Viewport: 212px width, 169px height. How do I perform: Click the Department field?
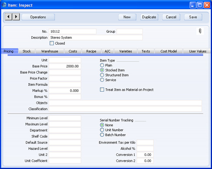65,130
